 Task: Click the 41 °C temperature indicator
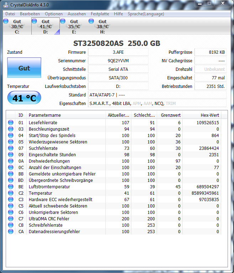coord(24,98)
